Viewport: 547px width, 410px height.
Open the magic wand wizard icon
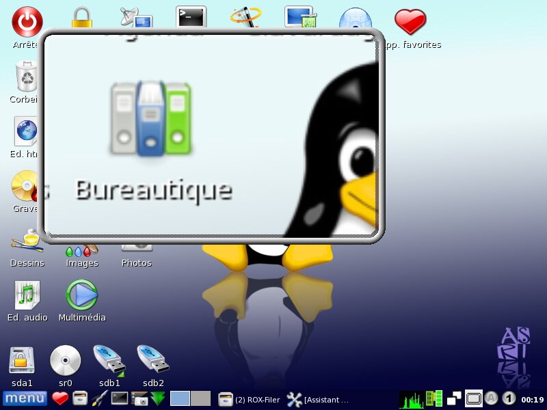245,17
